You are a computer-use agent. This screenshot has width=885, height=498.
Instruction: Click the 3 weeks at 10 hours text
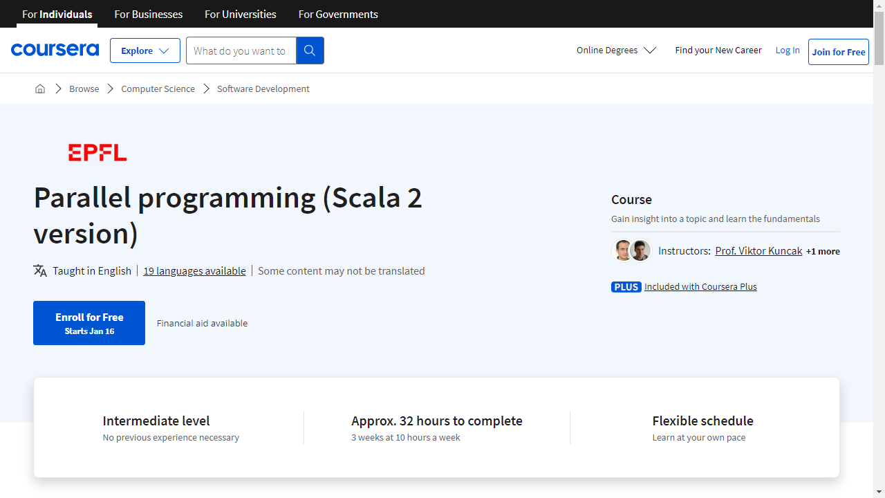[406, 437]
